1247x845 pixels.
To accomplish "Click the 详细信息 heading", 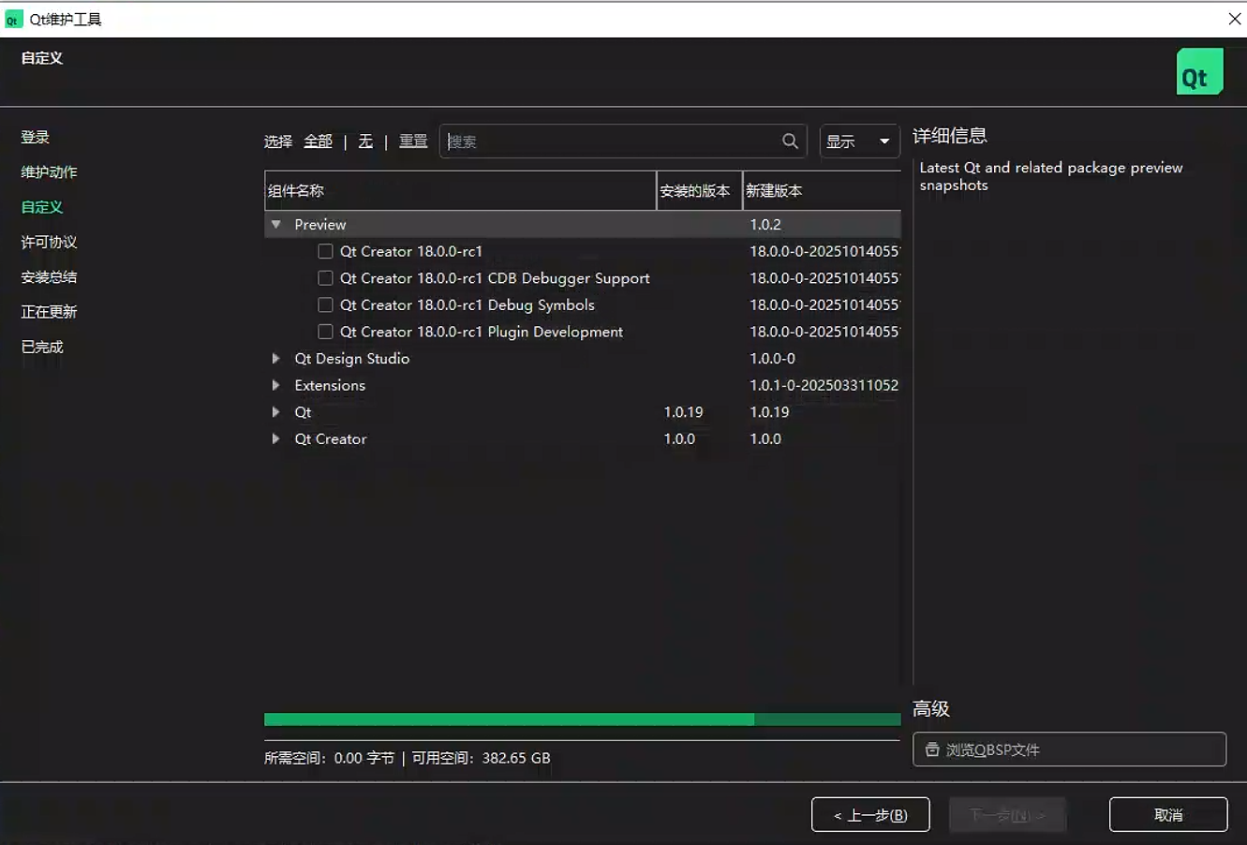I will (950, 136).
